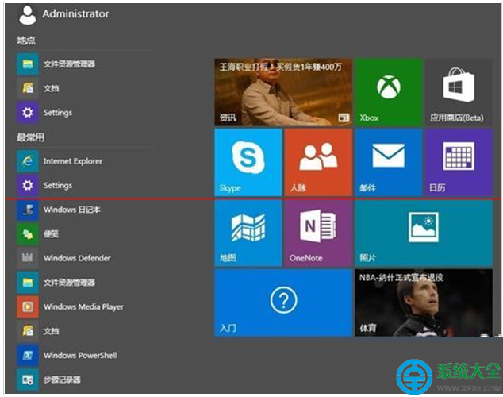Open 文档 icon below Windows Media Player

(28, 331)
